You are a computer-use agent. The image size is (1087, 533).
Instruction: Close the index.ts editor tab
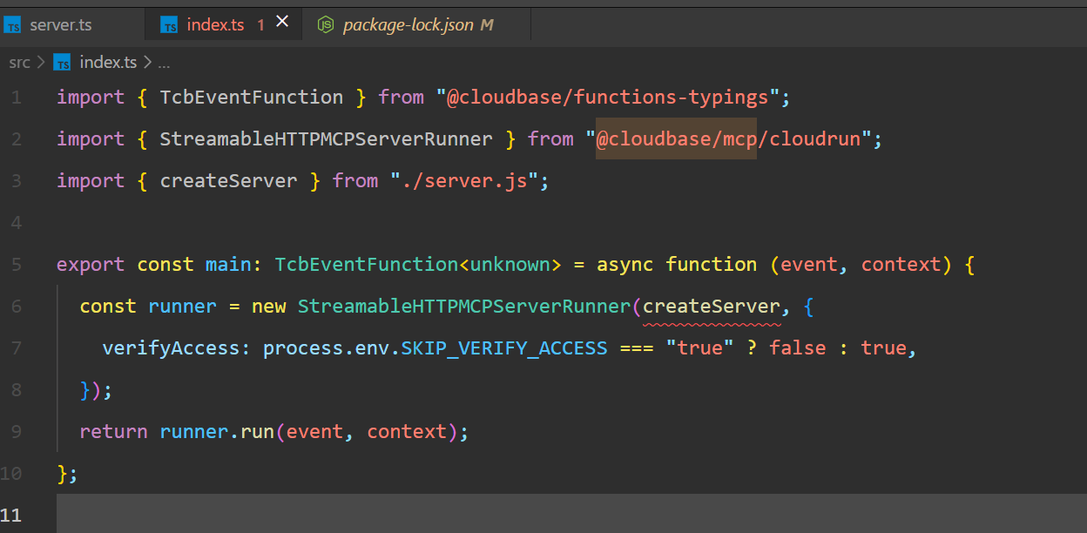point(282,23)
